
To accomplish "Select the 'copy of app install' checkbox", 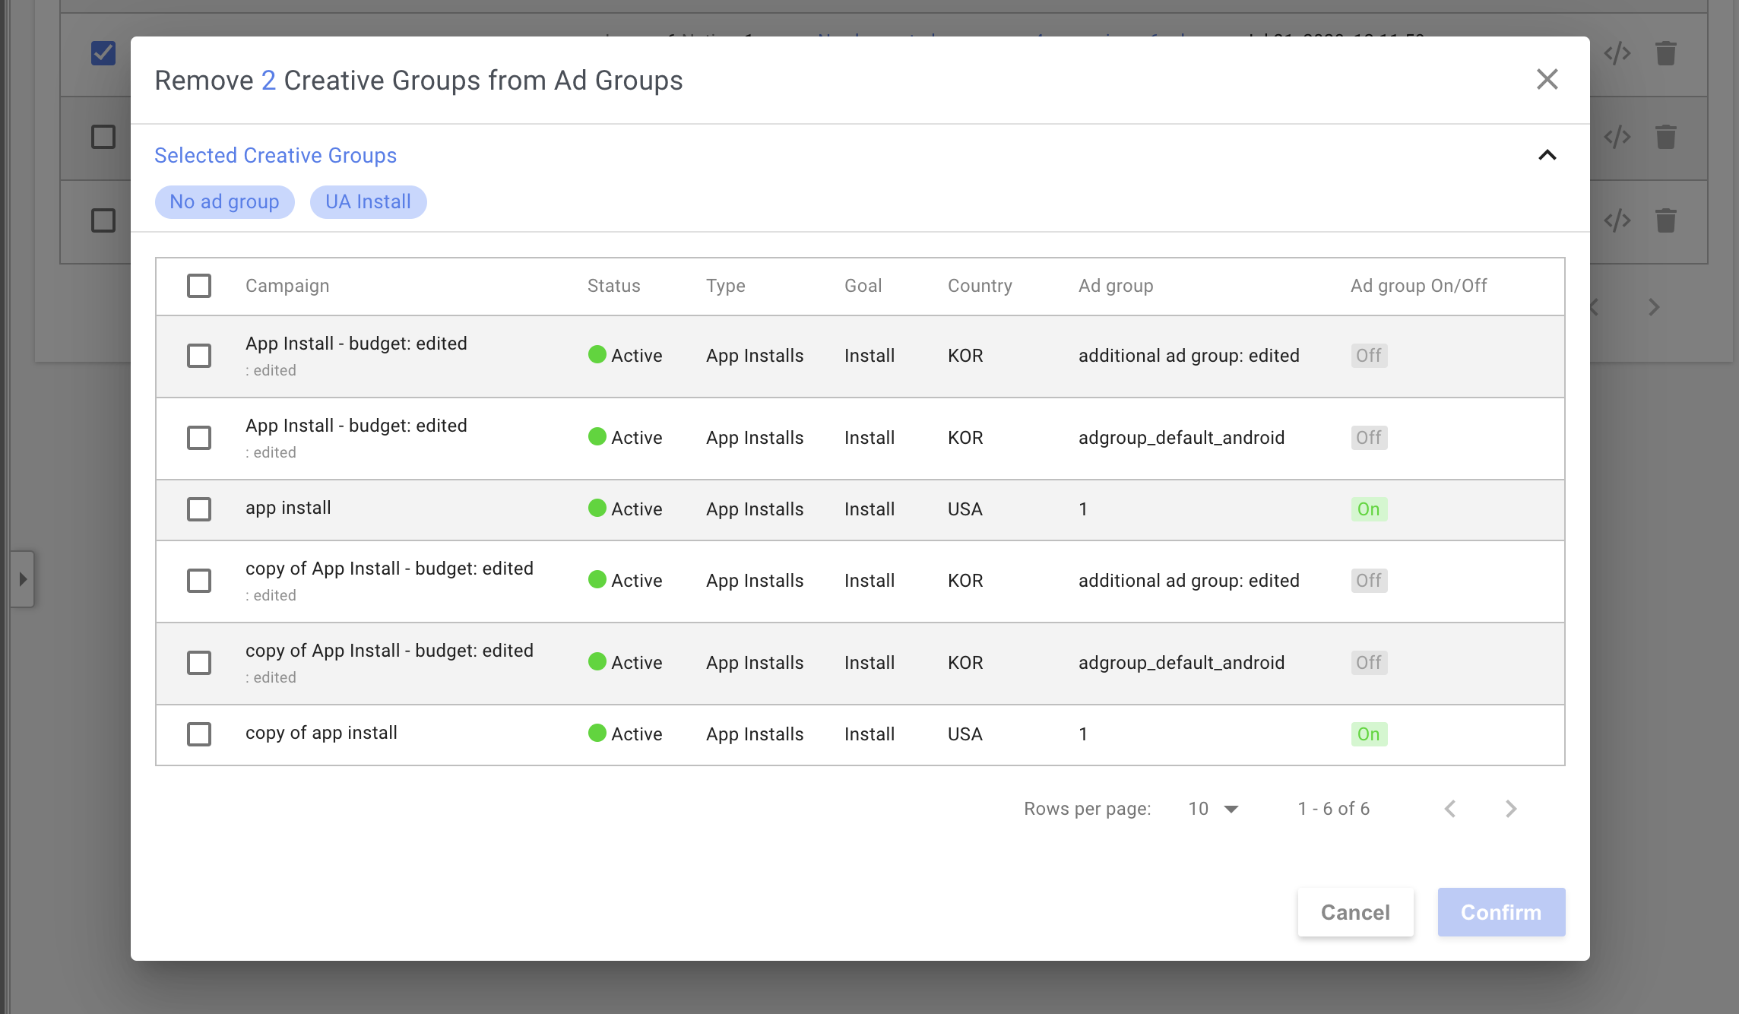I will tap(199, 734).
